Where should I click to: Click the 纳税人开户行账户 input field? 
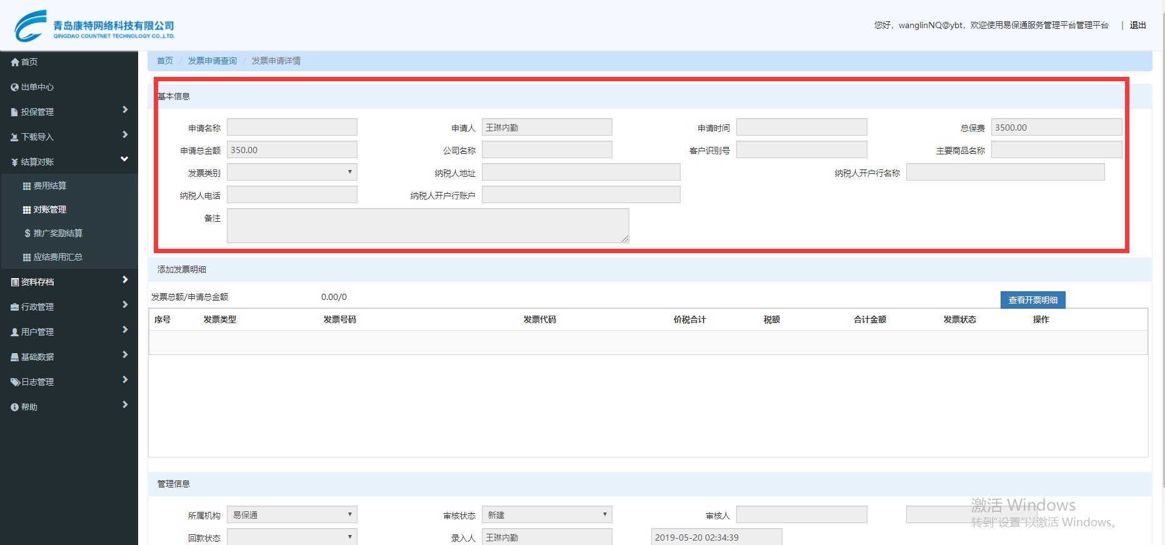point(581,194)
